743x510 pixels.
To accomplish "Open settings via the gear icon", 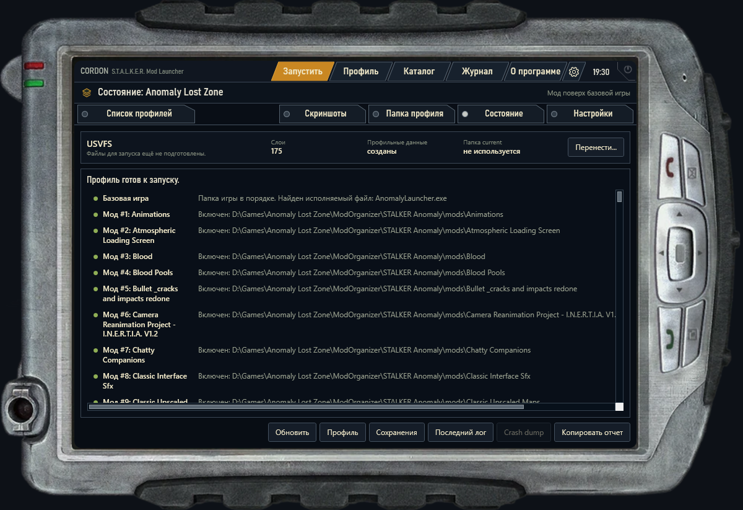I will (x=574, y=72).
